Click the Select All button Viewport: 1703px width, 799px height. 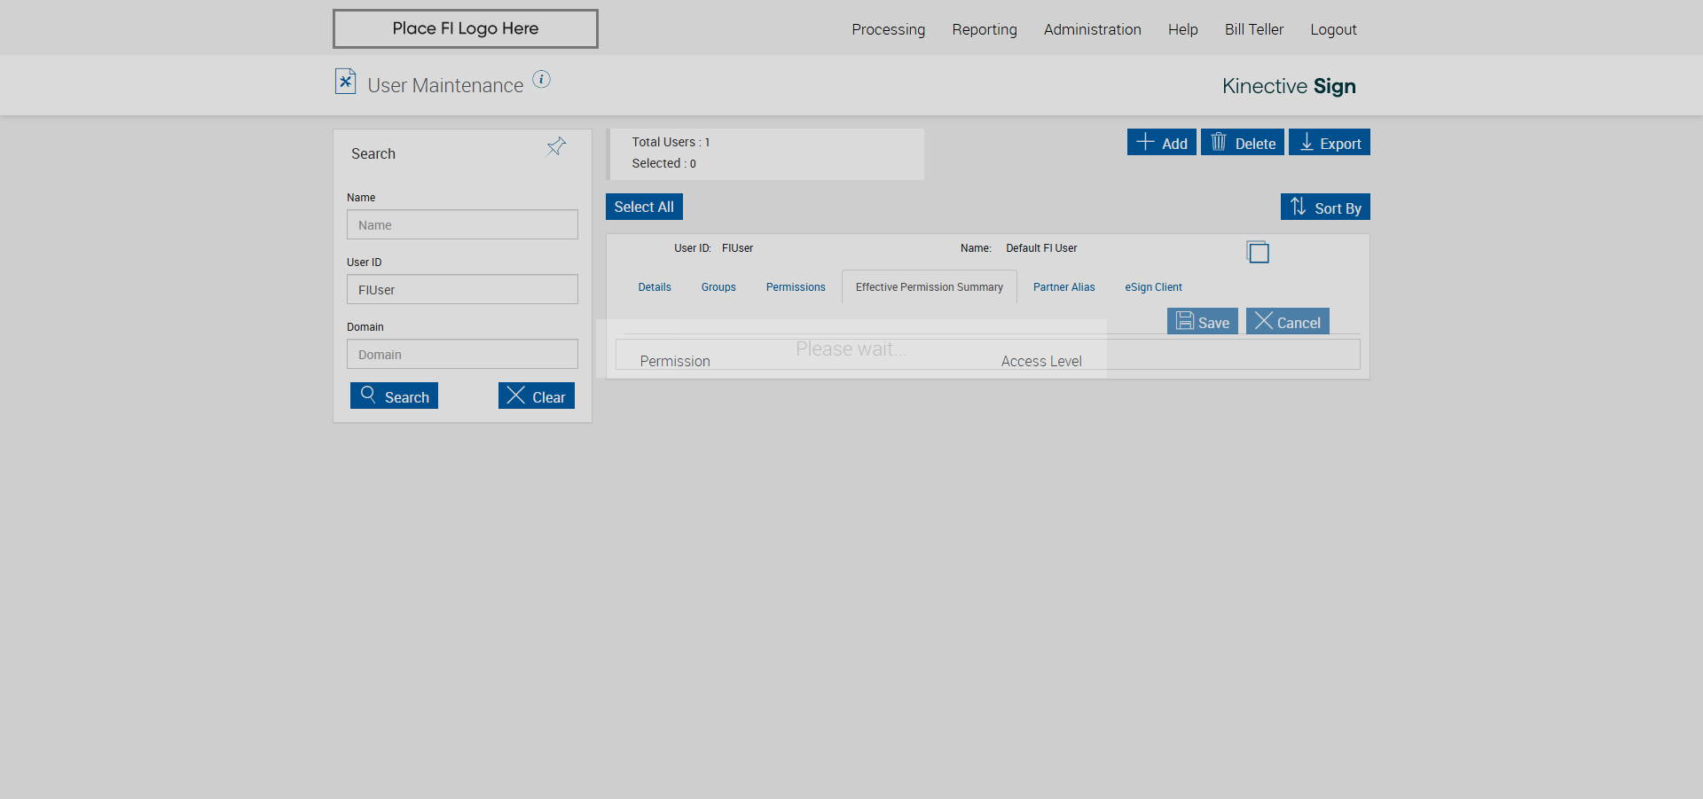644,207
